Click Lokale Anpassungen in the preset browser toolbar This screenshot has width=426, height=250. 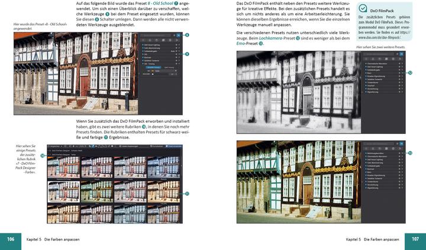coord(129,146)
